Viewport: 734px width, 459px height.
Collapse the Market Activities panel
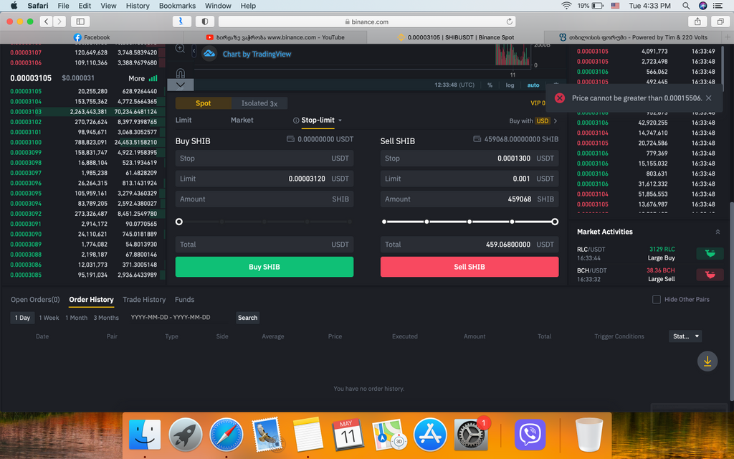[718, 232]
